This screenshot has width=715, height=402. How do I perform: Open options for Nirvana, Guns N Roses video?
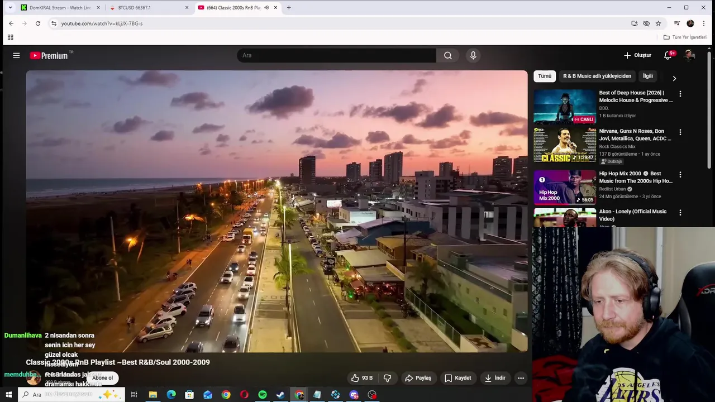tap(680, 132)
